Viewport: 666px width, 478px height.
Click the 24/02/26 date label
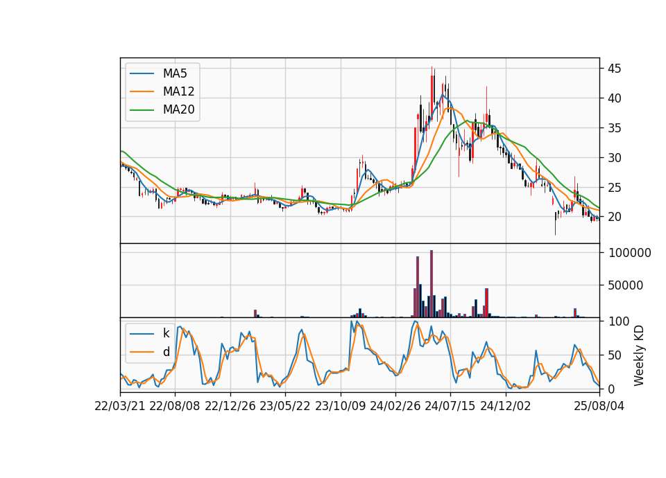click(x=395, y=407)
